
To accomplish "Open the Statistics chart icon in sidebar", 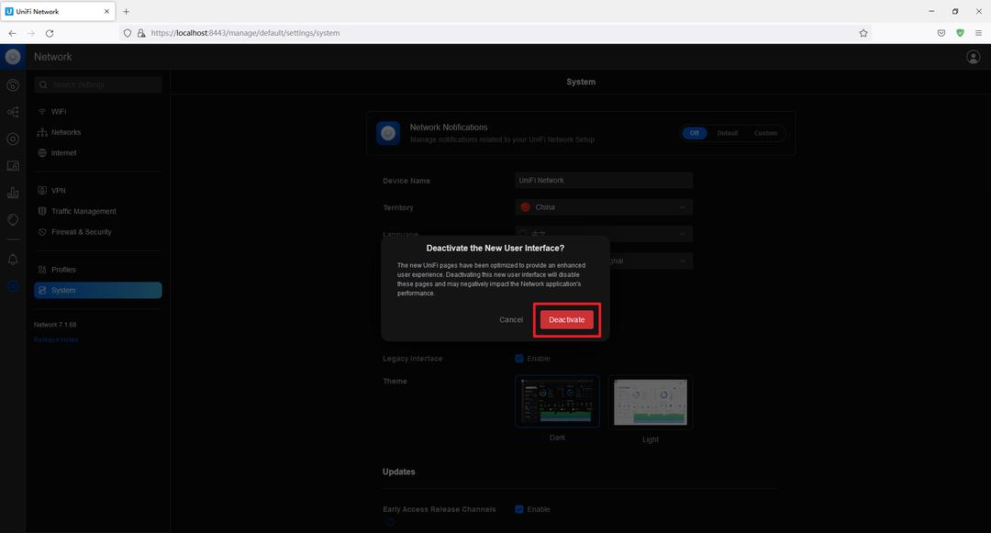I will coord(13,193).
